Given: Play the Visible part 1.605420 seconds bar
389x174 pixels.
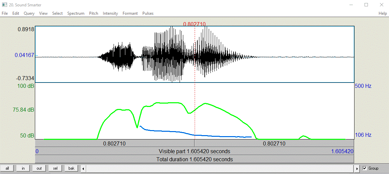Looking at the screenshot, I should 194,151.
